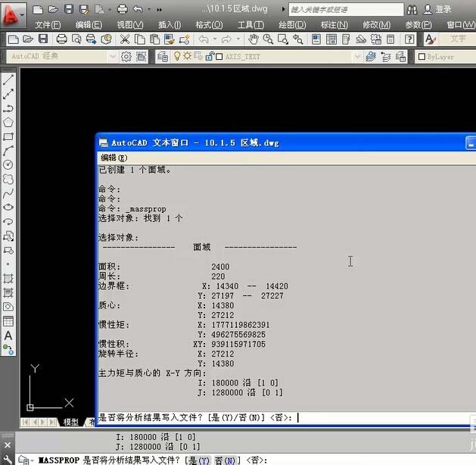Open the 格式(O) menu
476x465 pixels.
209,25
